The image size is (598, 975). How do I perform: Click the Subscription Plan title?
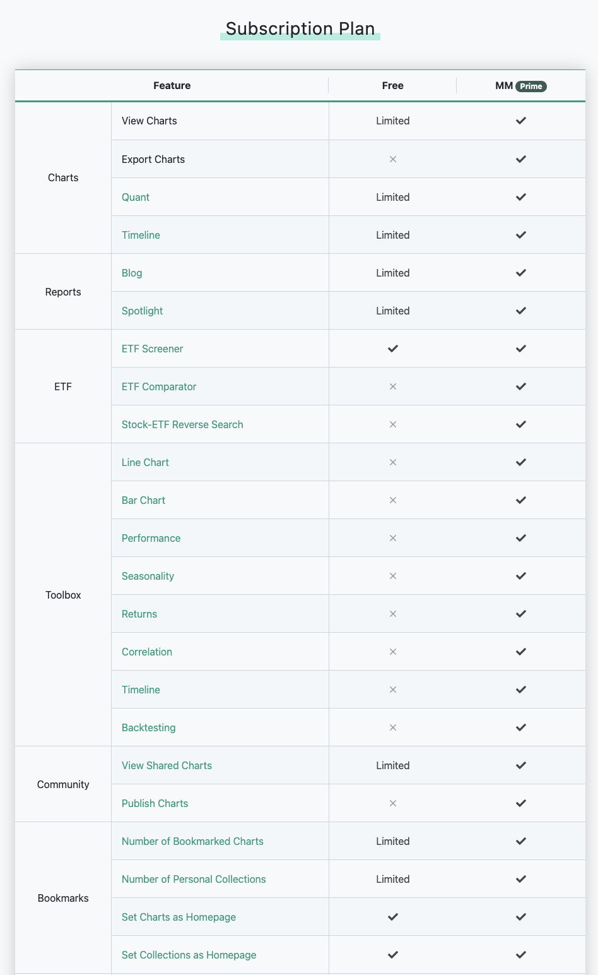300,28
